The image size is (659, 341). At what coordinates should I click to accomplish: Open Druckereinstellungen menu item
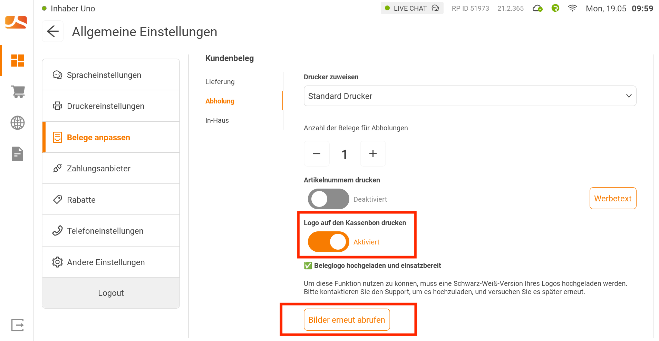111,106
